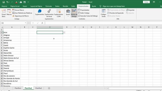Add a new sheet with plus button
Screen dimensions: 162x91
(x=49, y=88)
